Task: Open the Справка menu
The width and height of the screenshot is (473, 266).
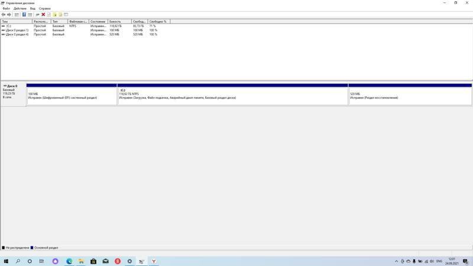Action: point(45,8)
